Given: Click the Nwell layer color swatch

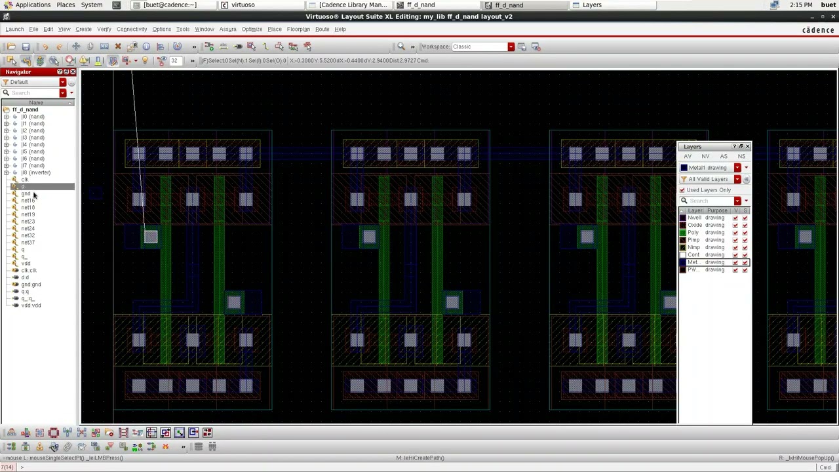Looking at the screenshot, I should pyautogui.click(x=683, y=218).
